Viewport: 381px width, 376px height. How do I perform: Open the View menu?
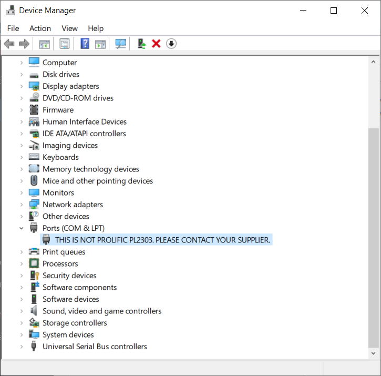(x=69, y=28)
